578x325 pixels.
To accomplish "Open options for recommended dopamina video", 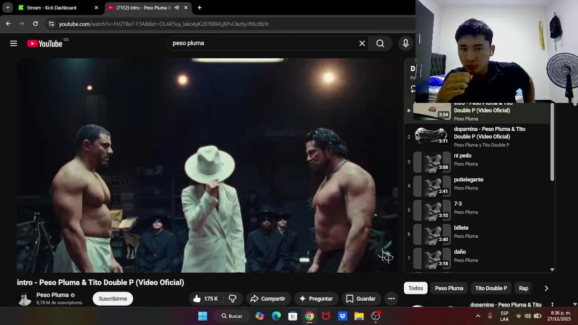I will click(x=552, y=305).
